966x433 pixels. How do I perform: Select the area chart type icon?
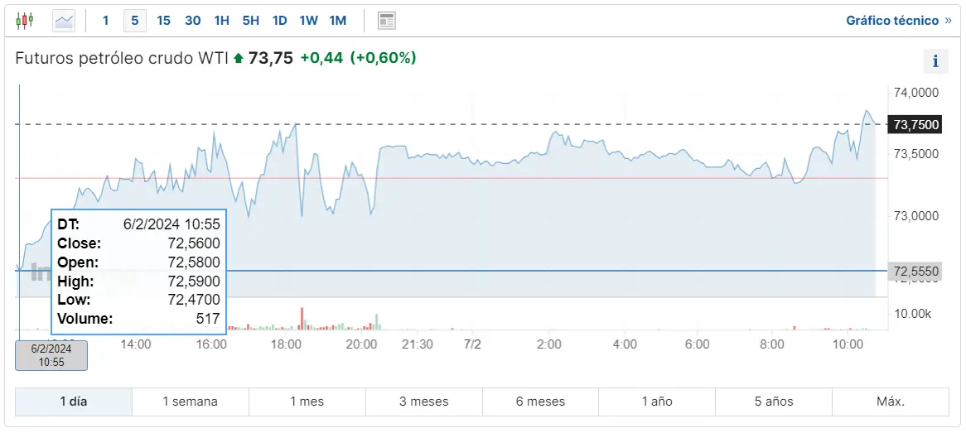(64, 21)
